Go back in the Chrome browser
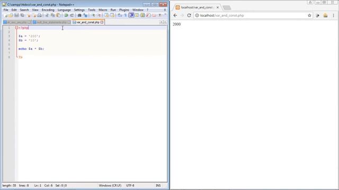 click(x=175, y=15)
